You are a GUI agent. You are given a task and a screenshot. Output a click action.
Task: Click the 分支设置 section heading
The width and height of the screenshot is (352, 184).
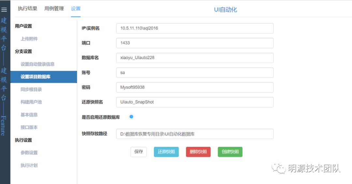coord(23,52)
